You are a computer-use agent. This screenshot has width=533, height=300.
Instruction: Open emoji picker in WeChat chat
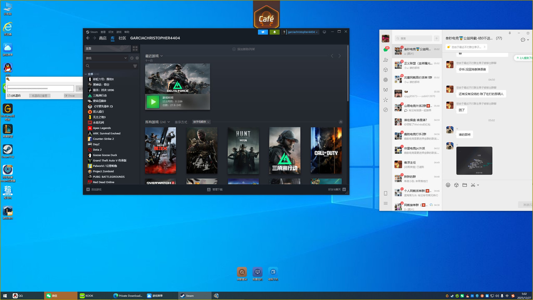click(448, 185)
